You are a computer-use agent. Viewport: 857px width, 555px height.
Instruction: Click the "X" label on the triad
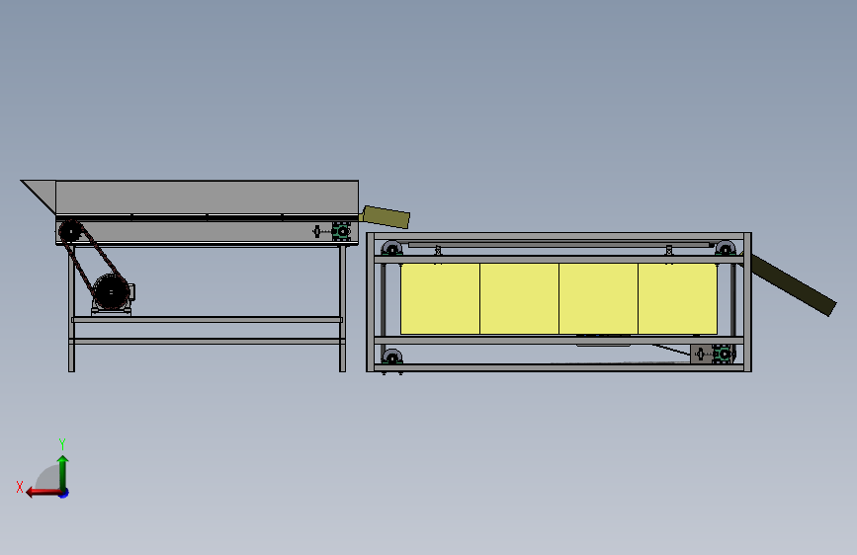coord(20,487)
